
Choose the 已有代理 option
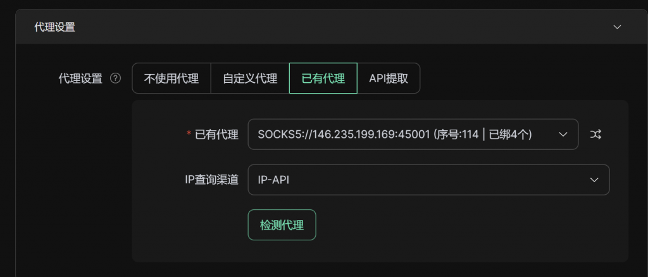pos(323,78)
